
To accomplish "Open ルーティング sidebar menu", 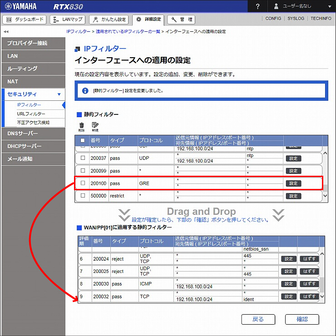I will coord(34,69).
